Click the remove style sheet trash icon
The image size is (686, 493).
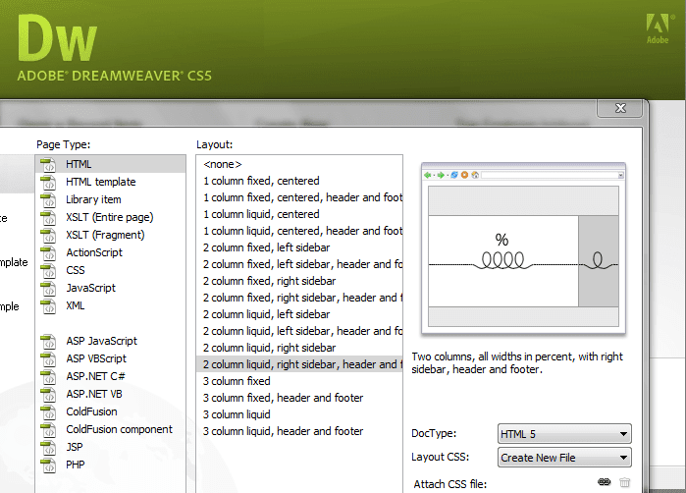point(625,482)
